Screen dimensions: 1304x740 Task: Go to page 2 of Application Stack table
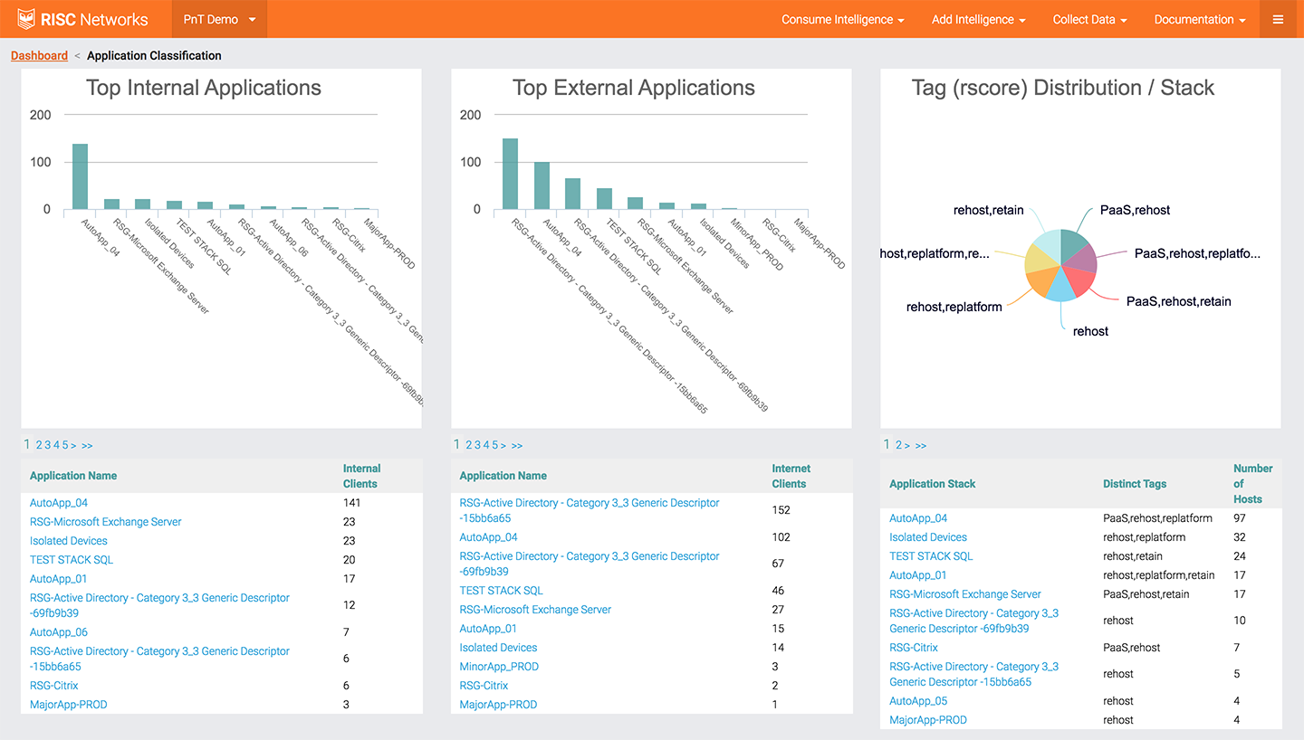coord(899,445)
